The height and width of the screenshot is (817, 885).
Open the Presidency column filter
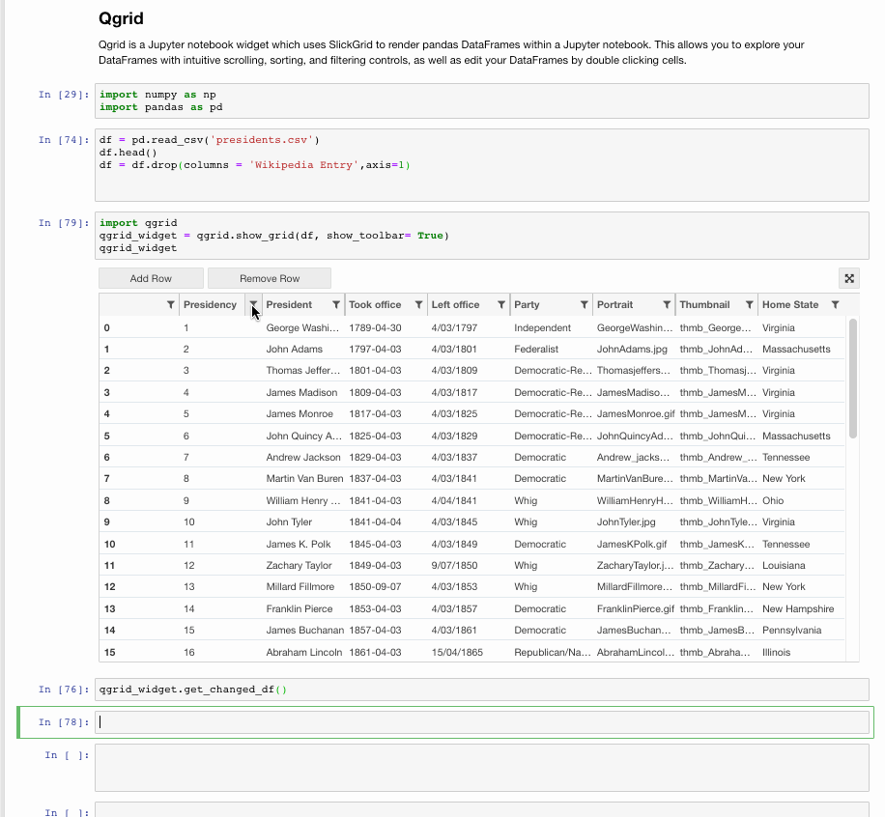pyautogui.click(x=253, y=304)
